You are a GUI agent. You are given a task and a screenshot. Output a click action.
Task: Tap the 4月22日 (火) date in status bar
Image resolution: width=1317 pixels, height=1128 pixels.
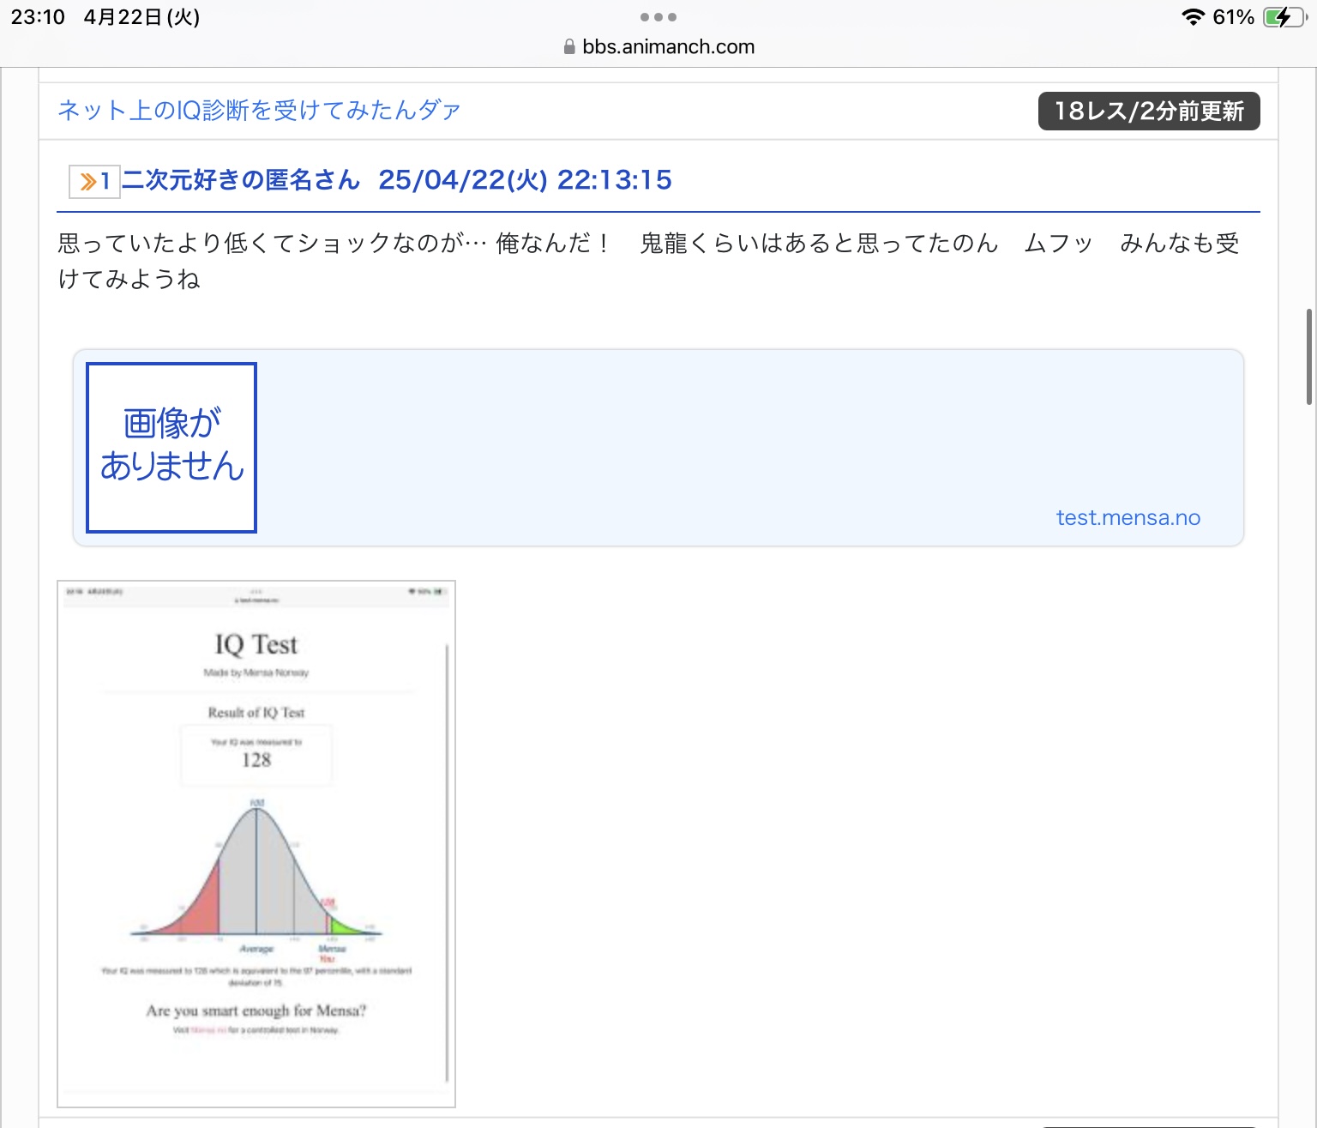141,17
